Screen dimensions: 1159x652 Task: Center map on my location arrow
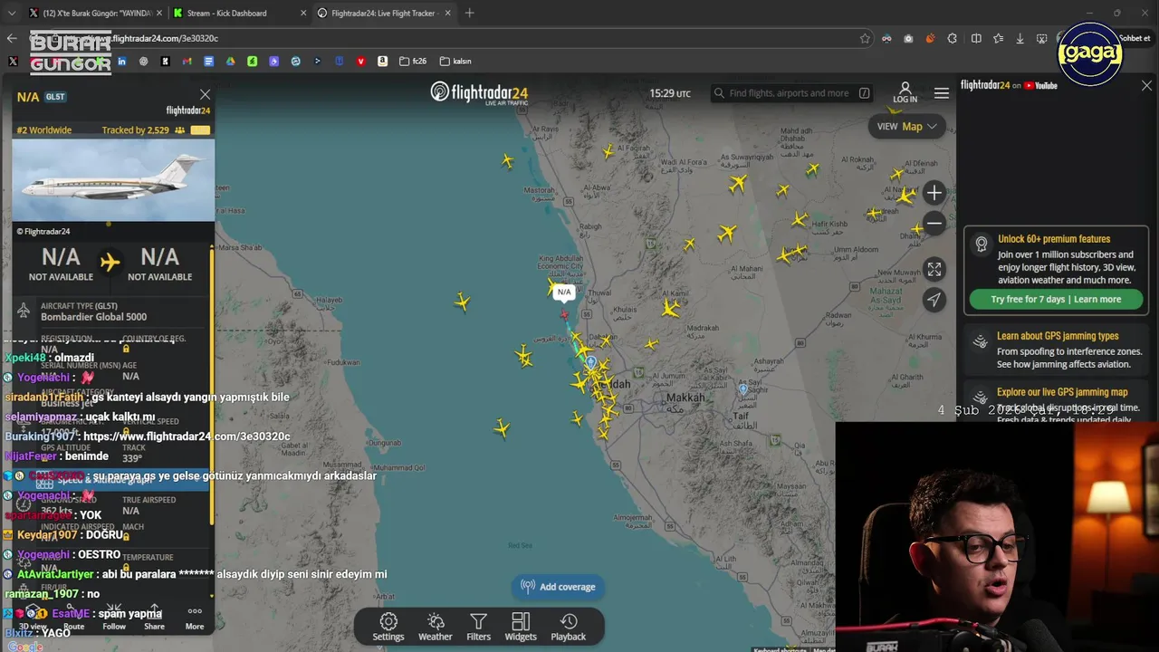point(934,300)
